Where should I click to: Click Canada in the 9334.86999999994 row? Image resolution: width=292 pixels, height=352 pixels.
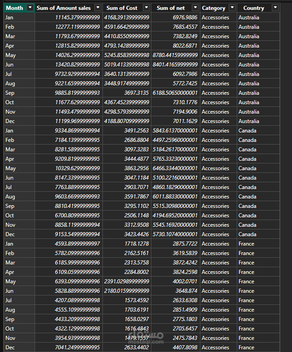click(x=259, y=131)
